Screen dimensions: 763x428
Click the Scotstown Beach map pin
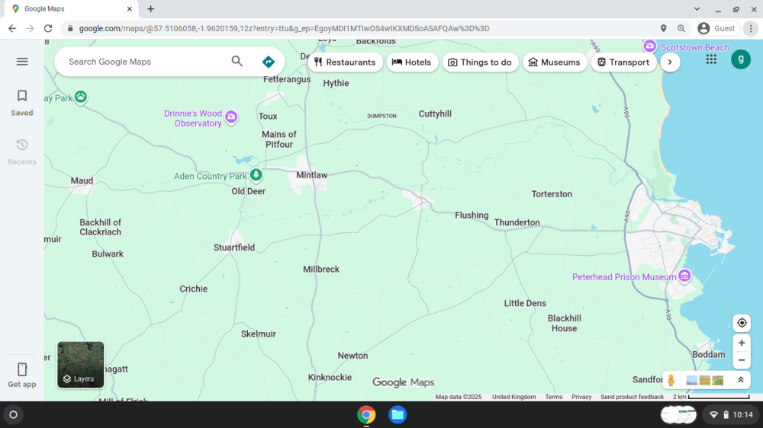point(649,46)
